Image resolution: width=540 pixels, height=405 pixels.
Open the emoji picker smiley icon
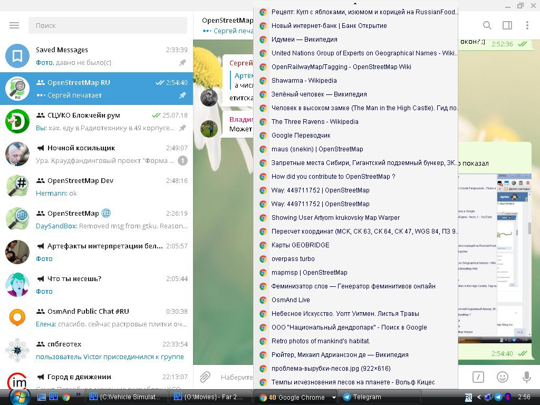(503, 377)
